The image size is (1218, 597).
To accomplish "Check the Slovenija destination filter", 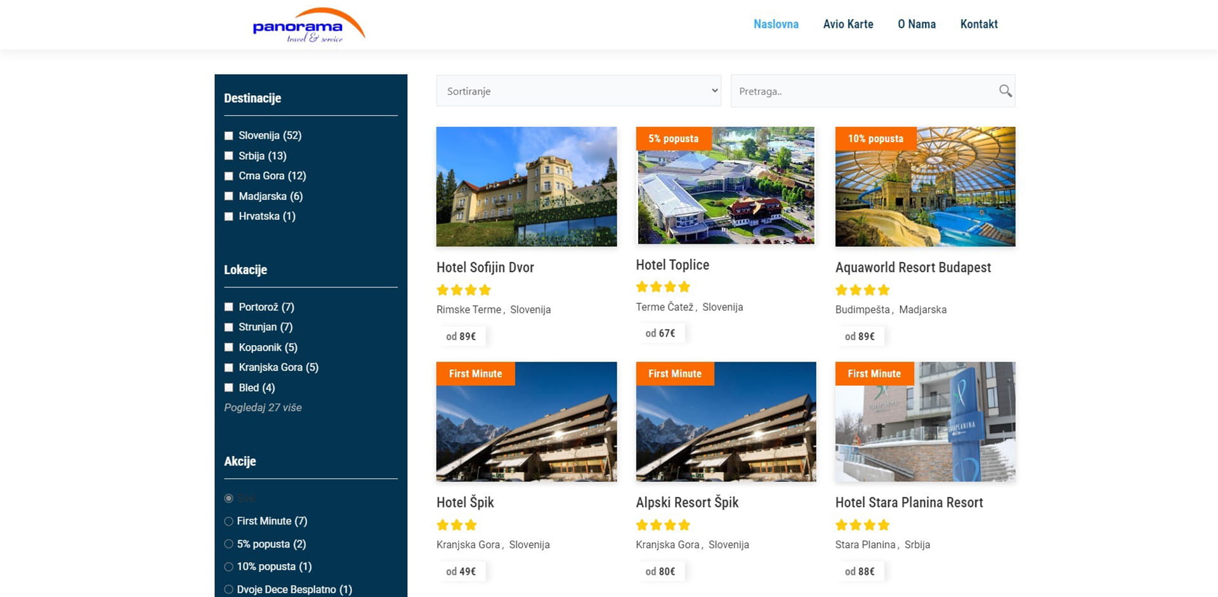I will 229,136.
